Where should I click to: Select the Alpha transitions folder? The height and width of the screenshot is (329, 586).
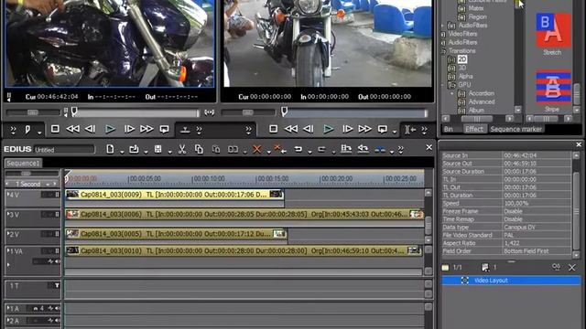pos(466,76)
